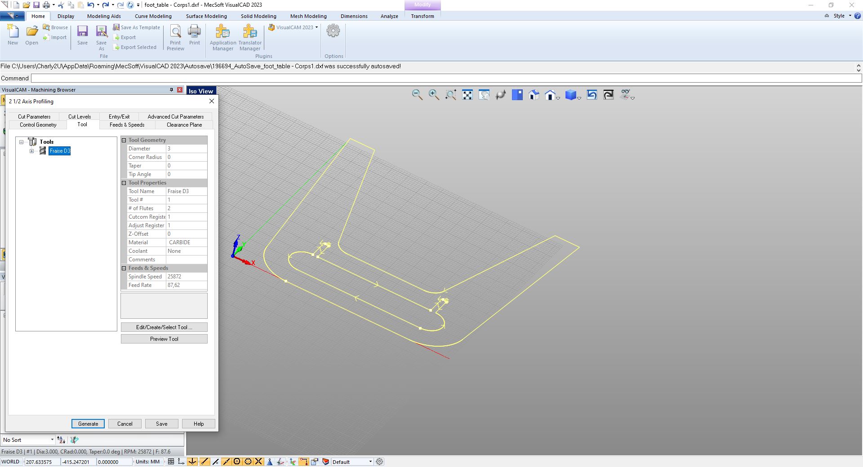Click the Generate button
This screenshot has width=863, height=467.
[x=88, y=423]
